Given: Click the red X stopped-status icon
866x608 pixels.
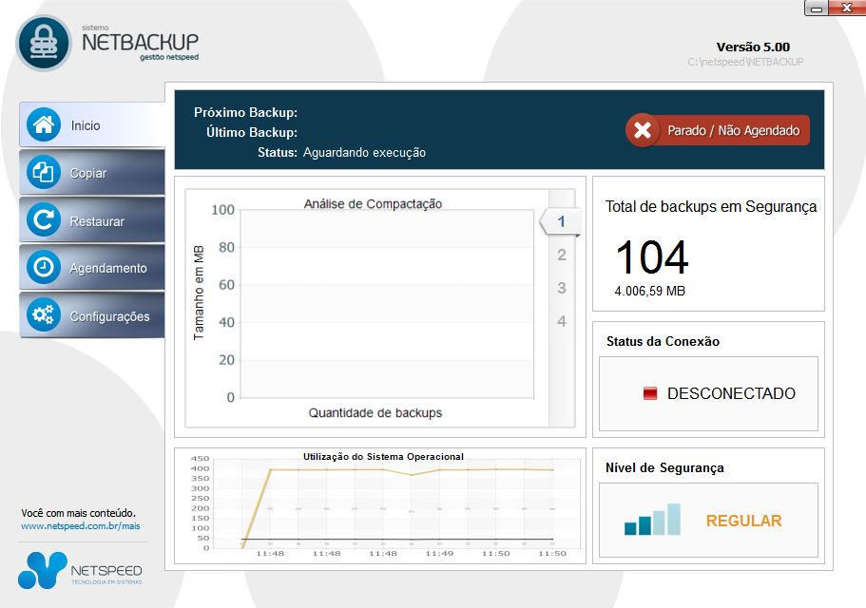Looking at the screenshot, I should click(643, 130).
